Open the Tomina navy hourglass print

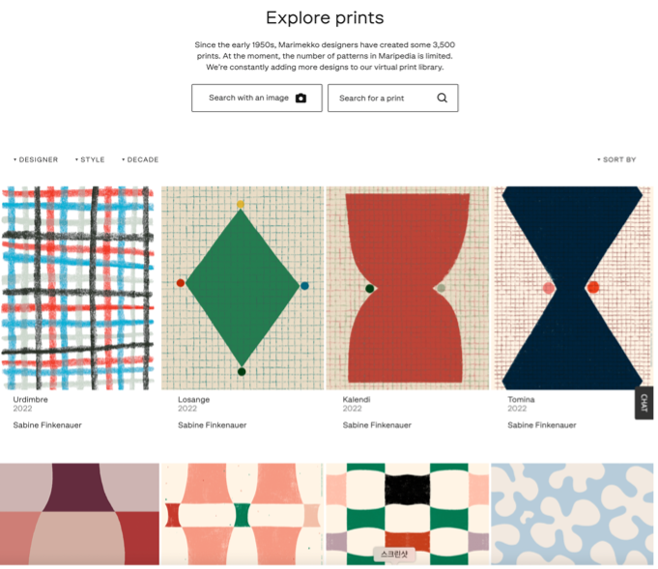572,288
